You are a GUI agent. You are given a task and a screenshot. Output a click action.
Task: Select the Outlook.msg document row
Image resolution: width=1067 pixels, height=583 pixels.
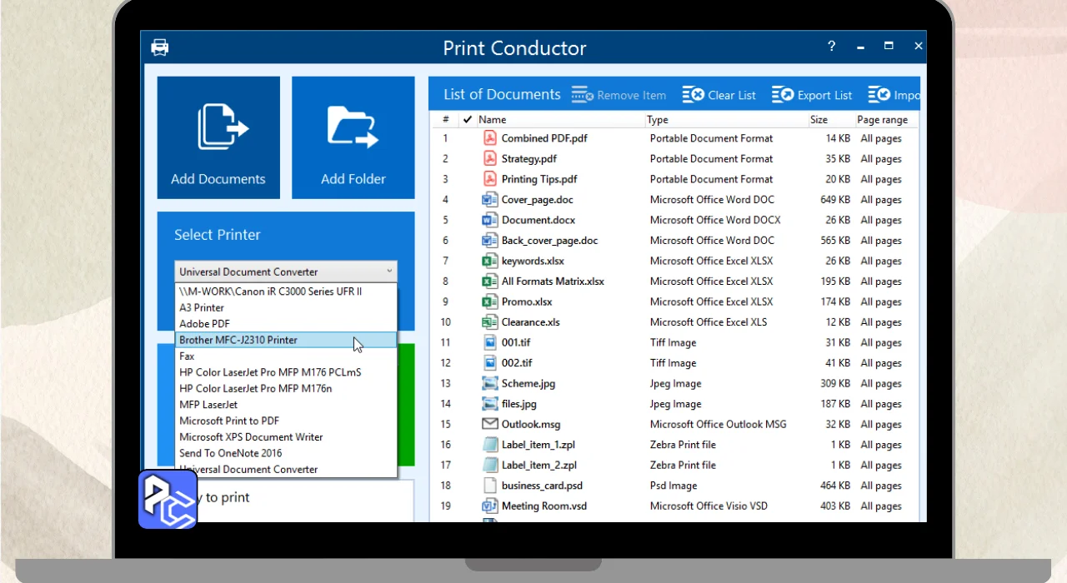[529, 424]
